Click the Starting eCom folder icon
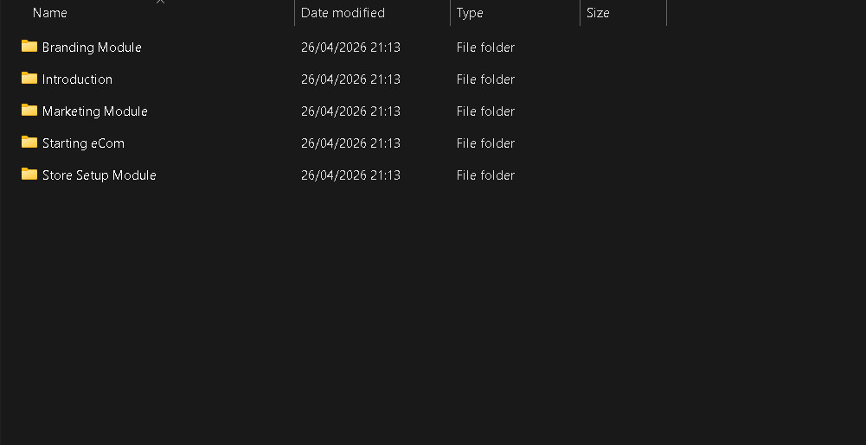The image size is (866, 445). click(29, 143)
